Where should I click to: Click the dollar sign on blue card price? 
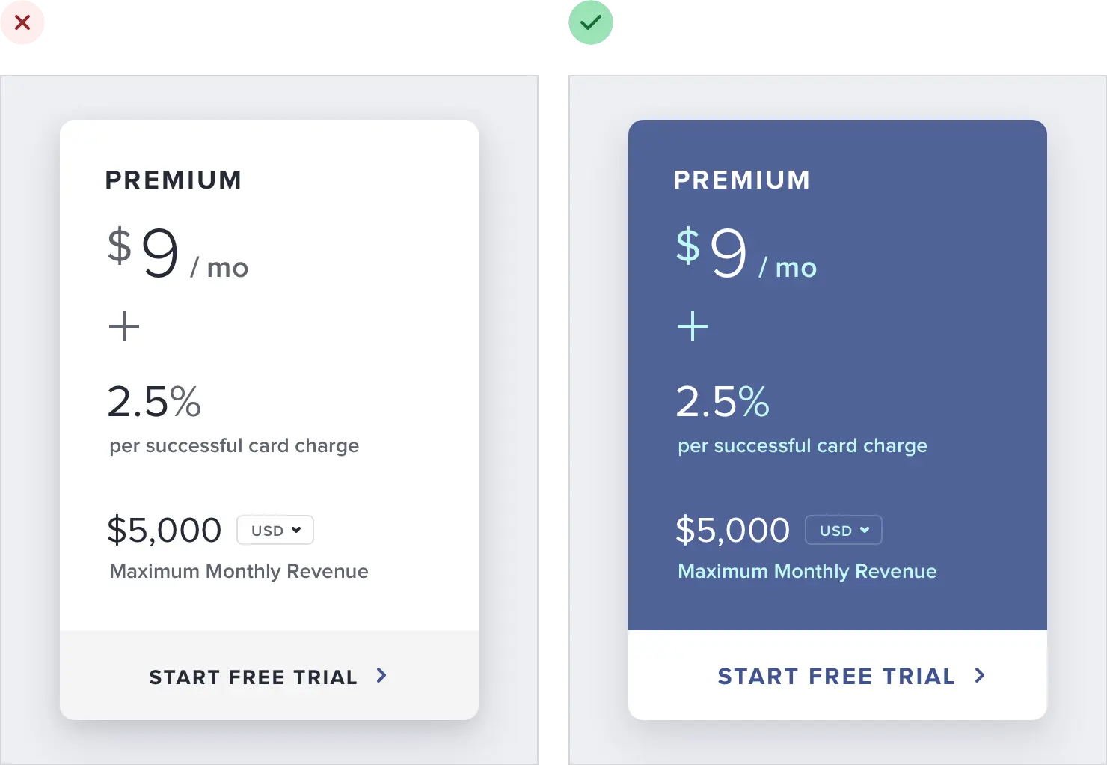click(688, 246)
